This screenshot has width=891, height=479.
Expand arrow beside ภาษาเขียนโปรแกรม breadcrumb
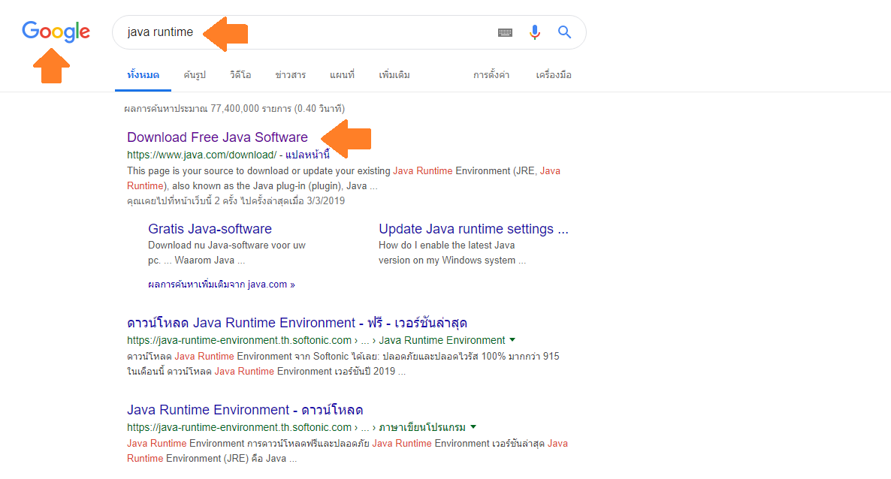coord(473,427)
